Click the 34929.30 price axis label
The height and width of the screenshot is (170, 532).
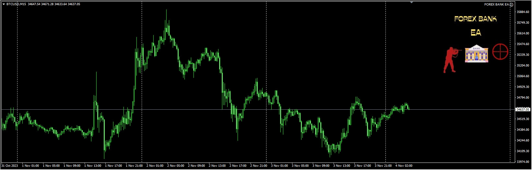click(x=523, y=87)
